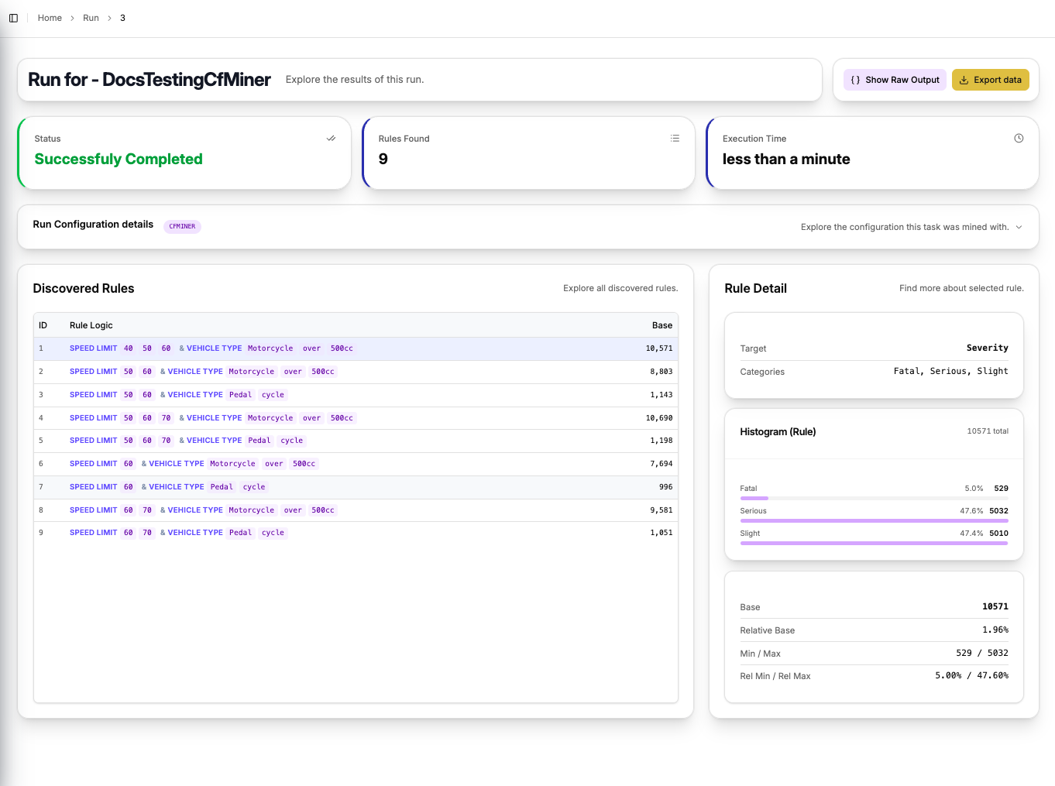Image resolution: width=1055 pixels, height=786 pixels.
Task: Click the download icon inside Export data
Action: click(x=964, y=80)
